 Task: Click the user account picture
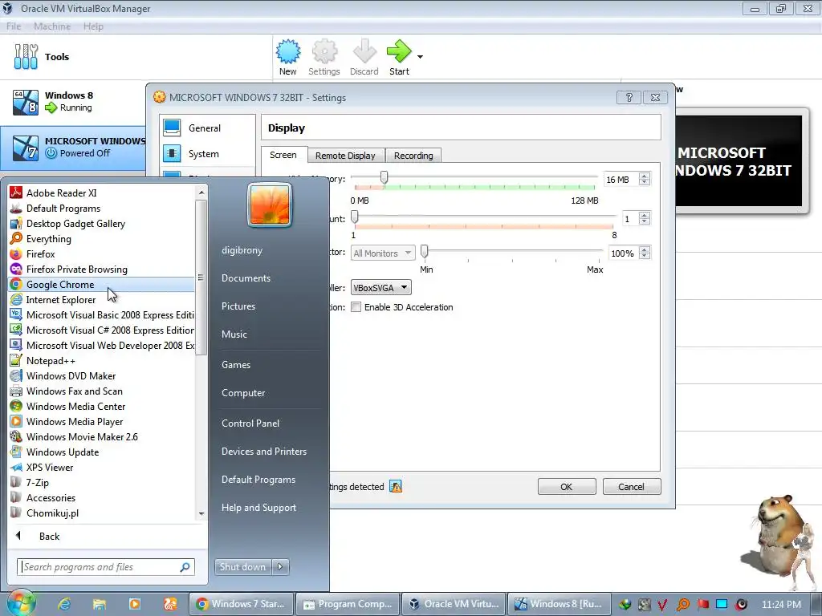point(270,205)
